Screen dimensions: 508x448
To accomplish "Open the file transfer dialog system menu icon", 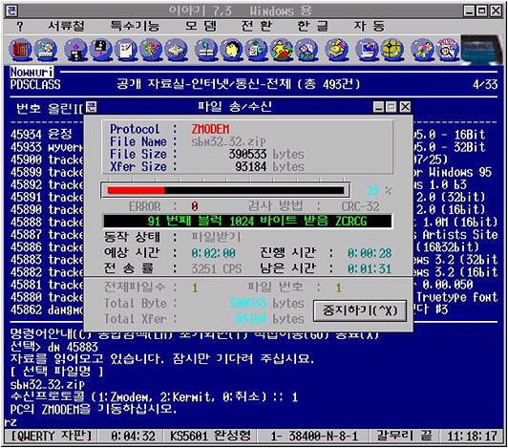I will (92, 107).
